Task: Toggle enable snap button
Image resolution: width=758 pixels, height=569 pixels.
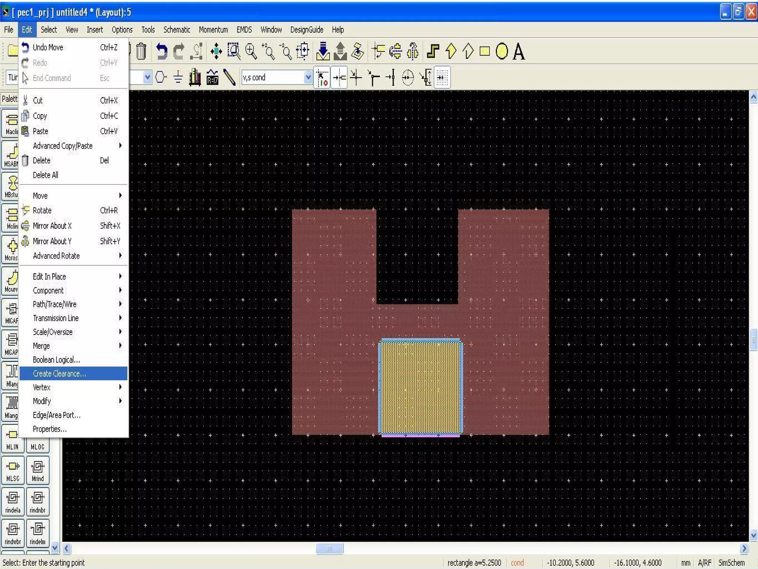Action: (322, 77)
